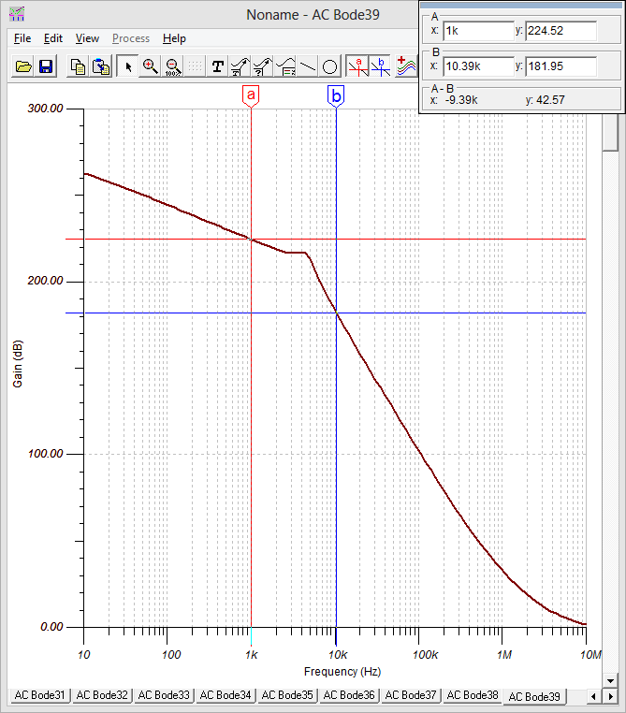Screen dimensions: 626x713
Task: Select the pointer arrow tool
Action: 128,66
